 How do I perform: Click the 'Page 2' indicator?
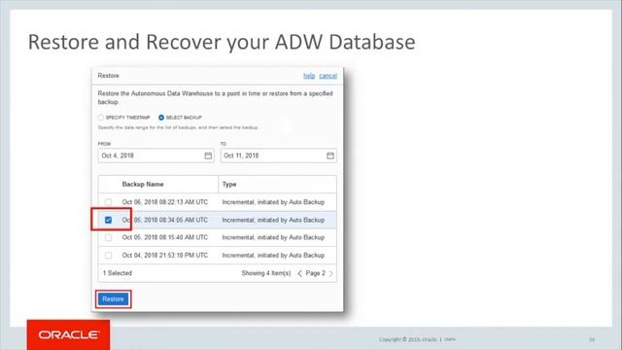point(315,273)
